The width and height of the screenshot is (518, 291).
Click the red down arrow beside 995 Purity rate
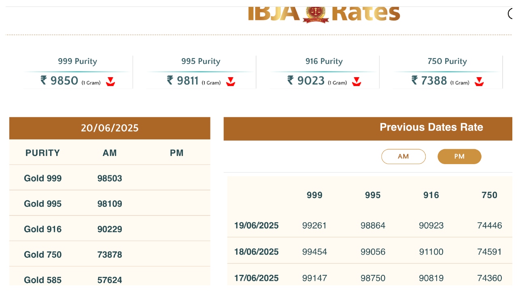tap(231, 82)
